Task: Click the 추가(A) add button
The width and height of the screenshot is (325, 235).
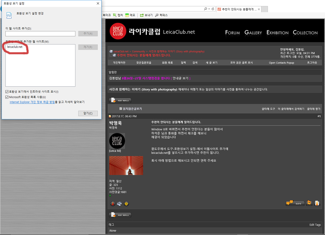Action: [88, 34]
